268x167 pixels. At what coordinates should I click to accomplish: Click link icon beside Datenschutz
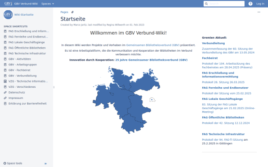click(5, 92)
